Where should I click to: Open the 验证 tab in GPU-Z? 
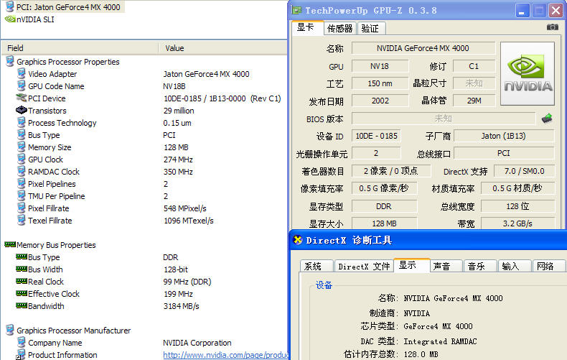370,28
